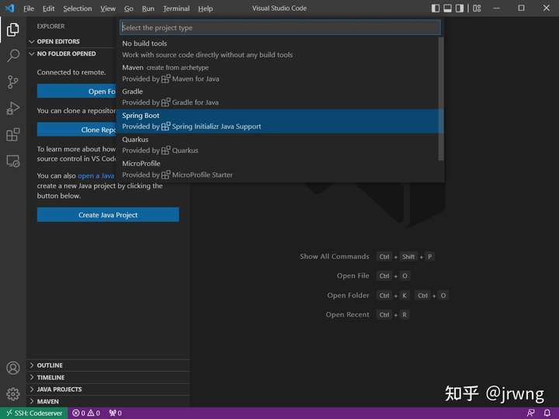Image resolution: width=559 pixels, height=419 pixels.
Task: Open the Explorer view in activity bar
Action: click(13, 29)
